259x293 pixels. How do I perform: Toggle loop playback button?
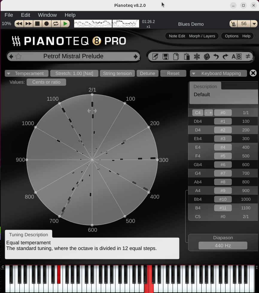[56, 24]
